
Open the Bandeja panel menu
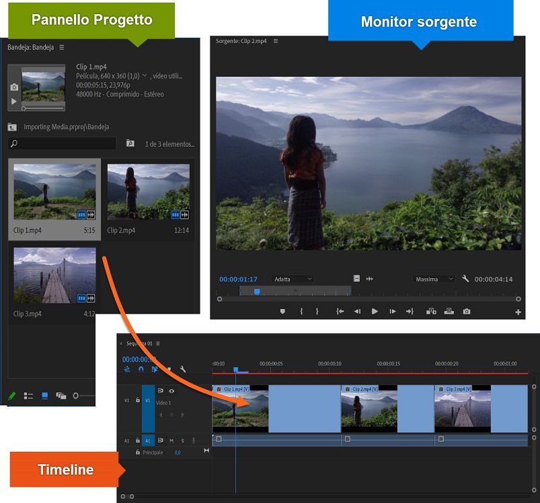point(62,47)
